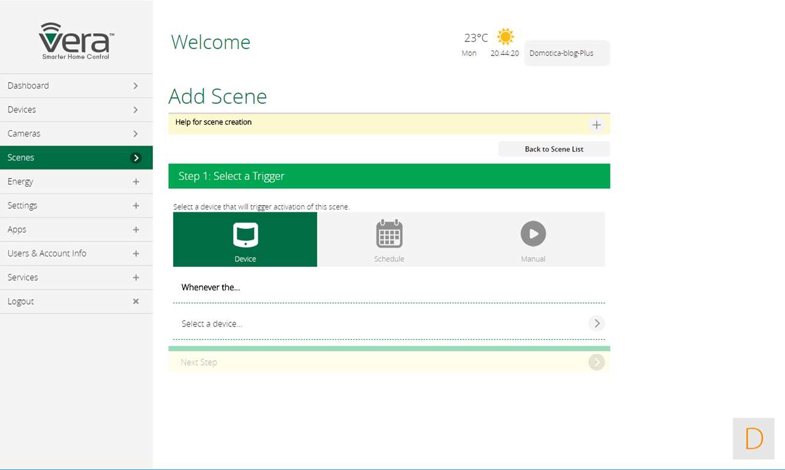Click the orange D icon
The image size is (785, 470).
point(754,439)
